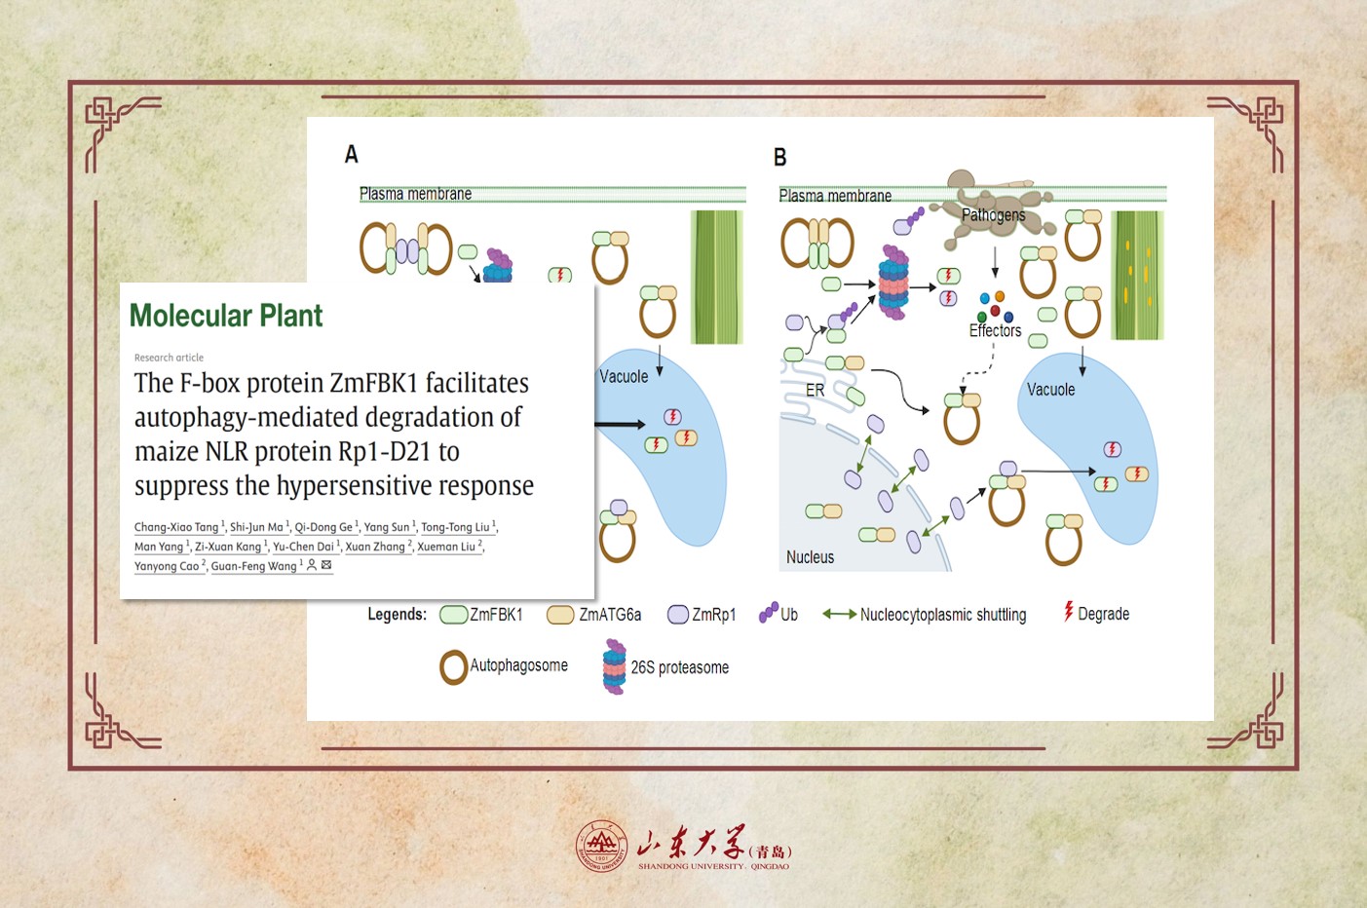Screen dimensions: 1367x908
Task: Open author Yanyong Cao's link
Action: (x=167, y=566)
